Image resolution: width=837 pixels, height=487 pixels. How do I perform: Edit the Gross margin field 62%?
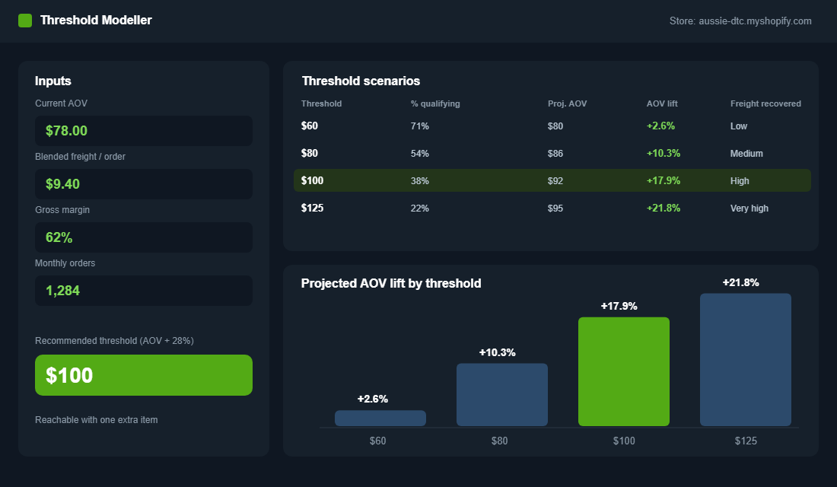click(144, 237)
